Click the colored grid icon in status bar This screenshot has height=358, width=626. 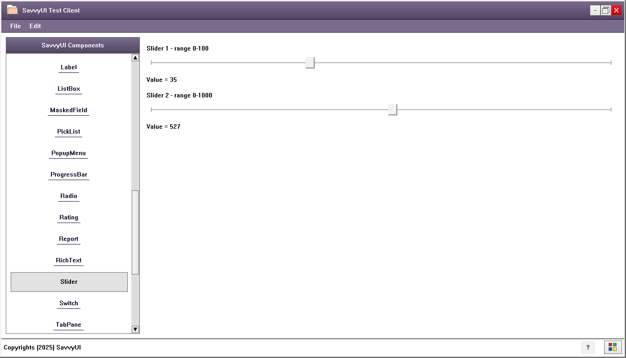pos(613,347)
